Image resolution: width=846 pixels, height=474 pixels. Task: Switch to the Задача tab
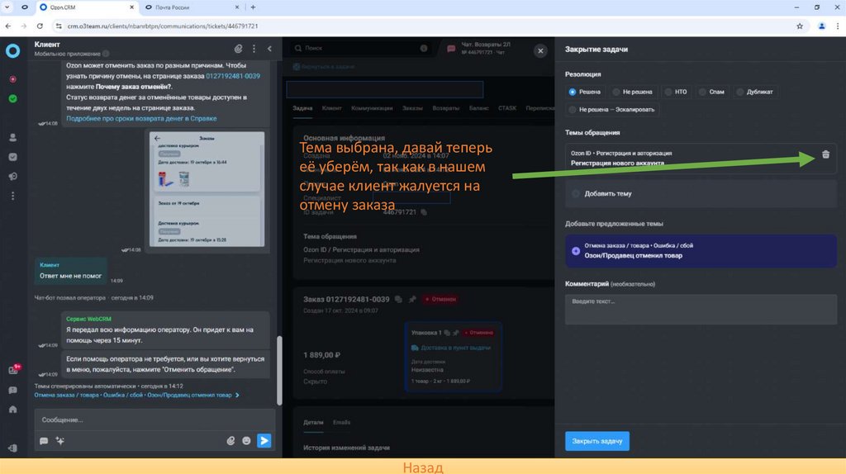pos(302,108)
